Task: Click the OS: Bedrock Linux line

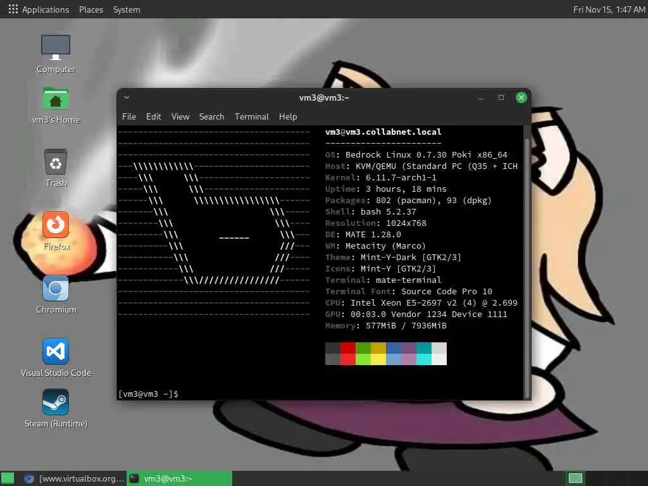Action: tap(416, 154)
